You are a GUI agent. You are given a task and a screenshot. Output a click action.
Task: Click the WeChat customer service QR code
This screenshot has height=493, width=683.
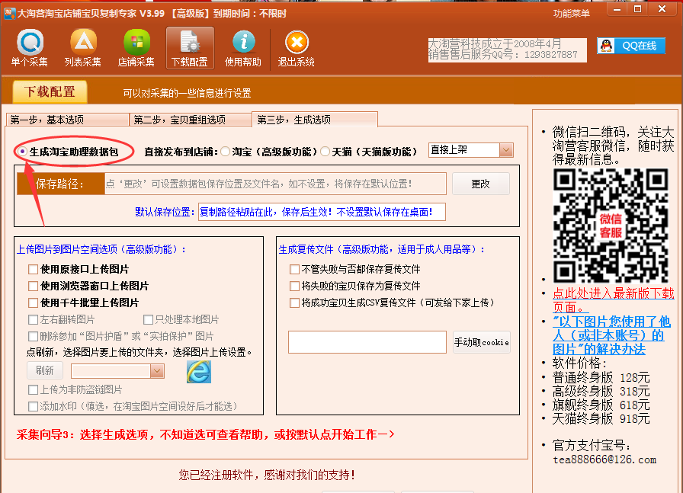pyautogui.click(x=611, y=226)
